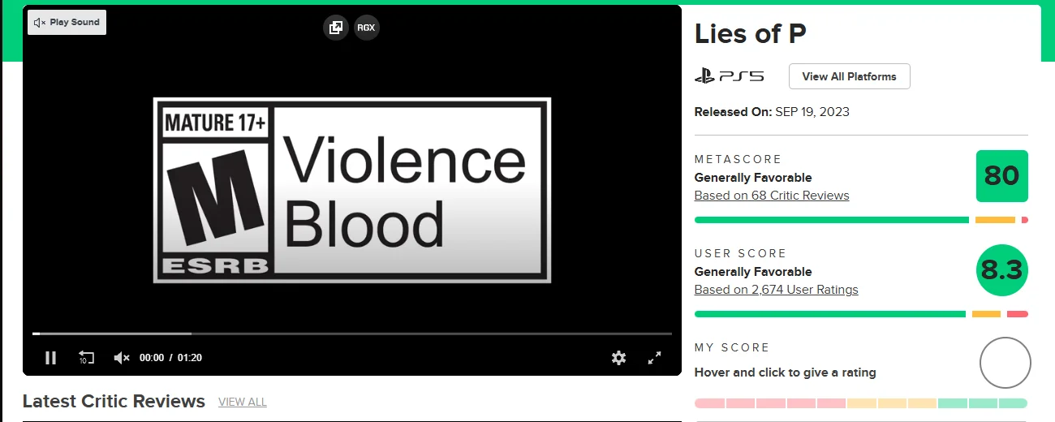This screenshot has height=422, width=1055.
Task: Click the Released On SEP 19, 2023 text
Action: click(x=772, y=112)
